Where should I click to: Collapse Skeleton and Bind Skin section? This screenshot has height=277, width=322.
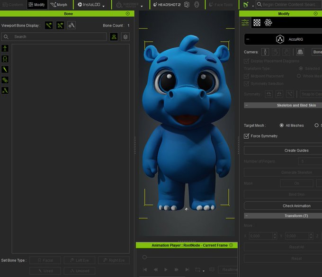(x=247, y=105)
